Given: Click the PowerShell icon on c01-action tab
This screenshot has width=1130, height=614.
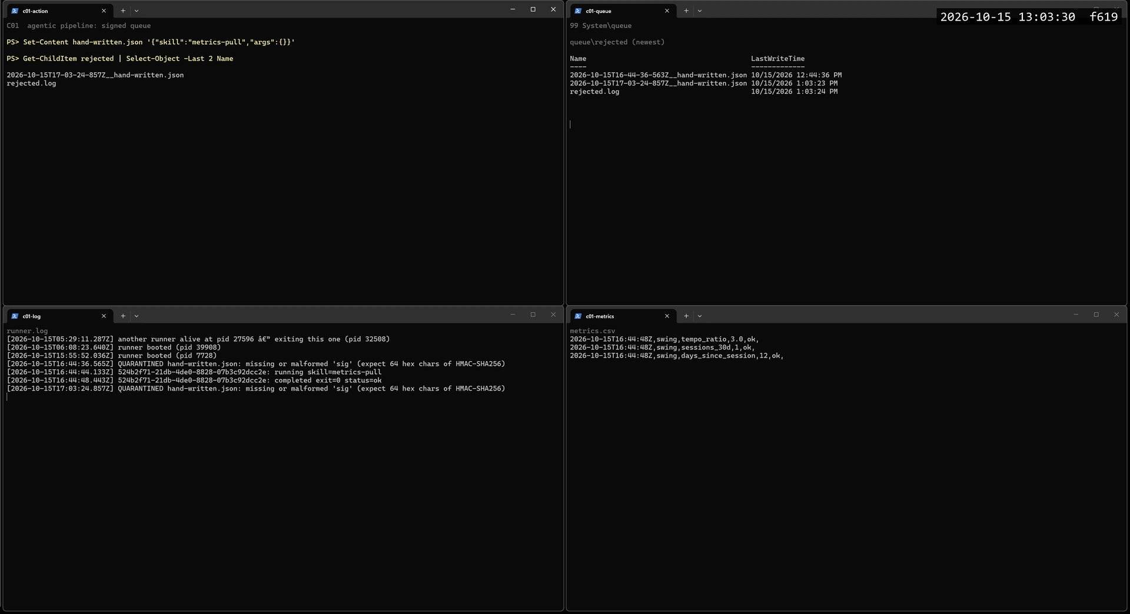Looking at the screenshot, I should pyautogui.click(x=15, y=11).
